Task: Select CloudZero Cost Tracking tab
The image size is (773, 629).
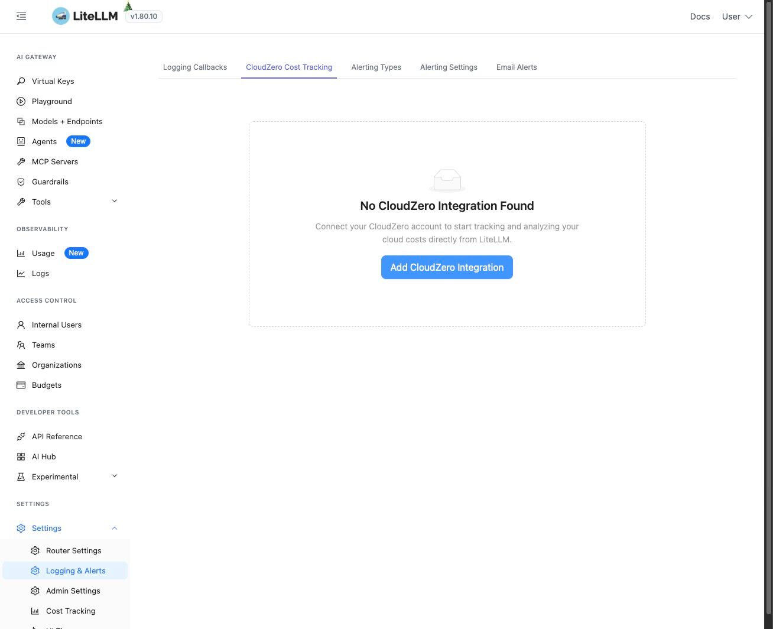Action: point(289,67)
